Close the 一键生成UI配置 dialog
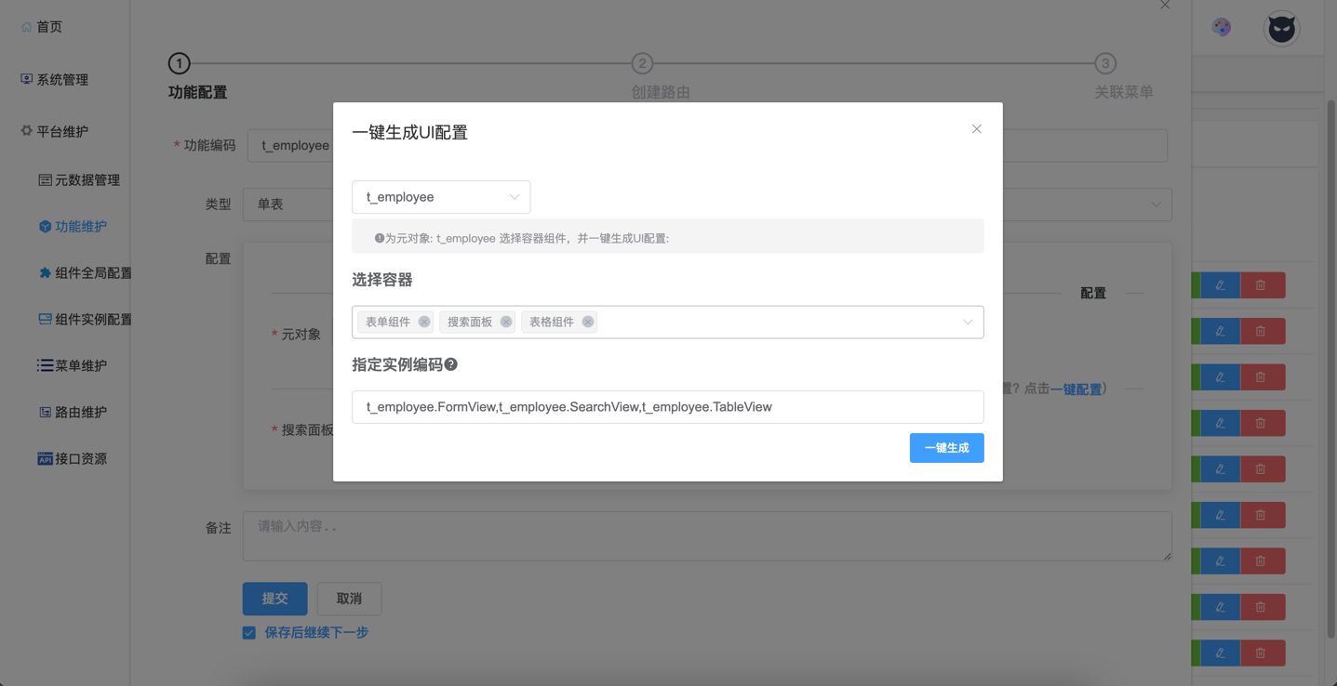The width and height of the screenshot is (1337, 686). tap(976, 129)
